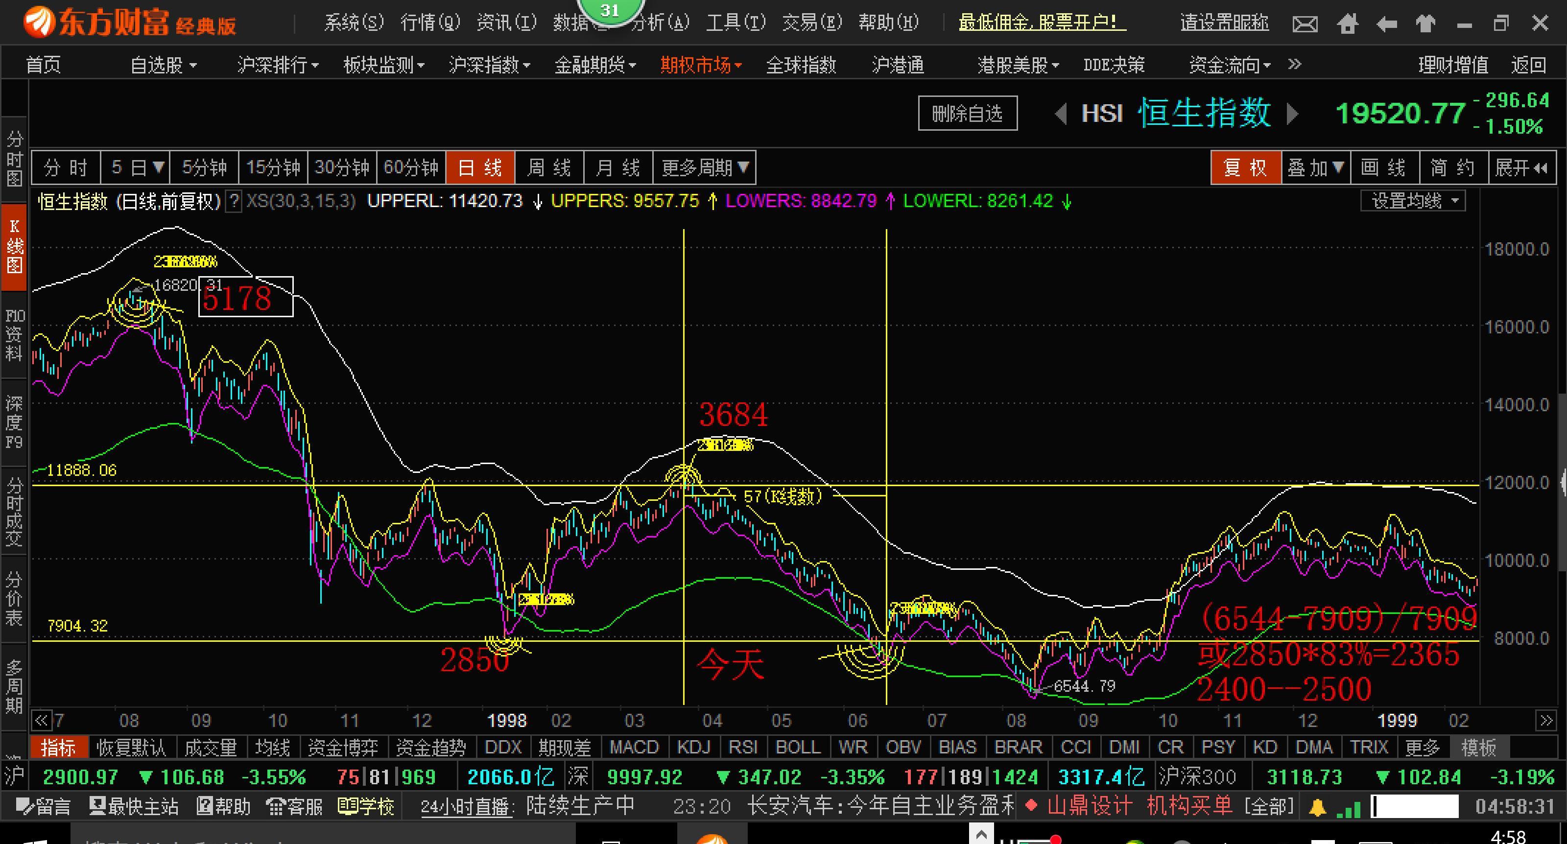Open the 叠加 overlay dropdown
Viewport: 1567px width, 844px height.
click(1315, 167)
